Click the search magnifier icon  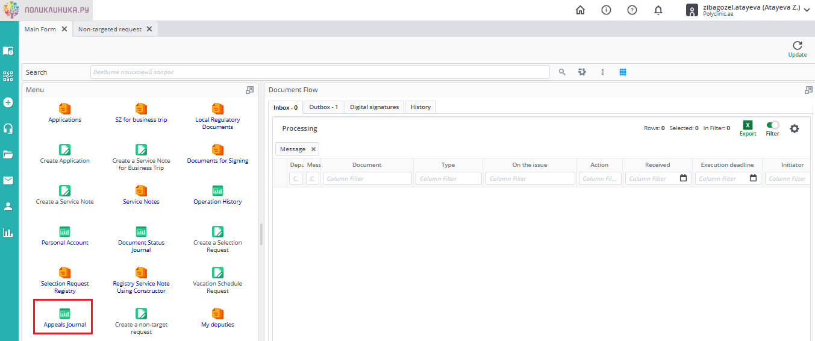tap(562, 72)
